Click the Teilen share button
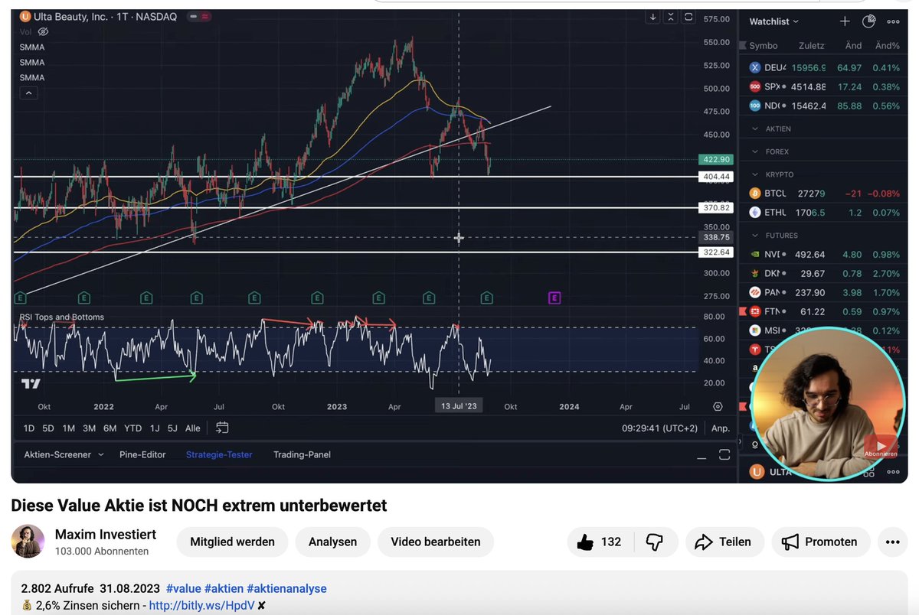Image resolution: width=919 pixels, height=615 pixels. click(724, 542)
